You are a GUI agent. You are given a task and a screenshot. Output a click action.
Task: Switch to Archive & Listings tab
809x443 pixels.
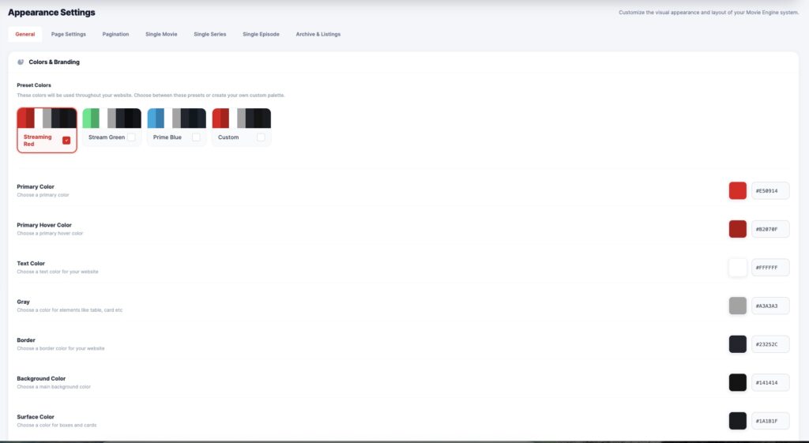point(318,34)
